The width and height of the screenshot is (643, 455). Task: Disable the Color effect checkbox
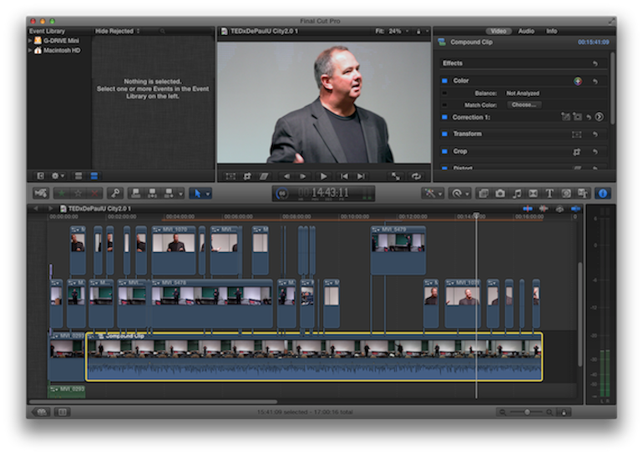444,81
